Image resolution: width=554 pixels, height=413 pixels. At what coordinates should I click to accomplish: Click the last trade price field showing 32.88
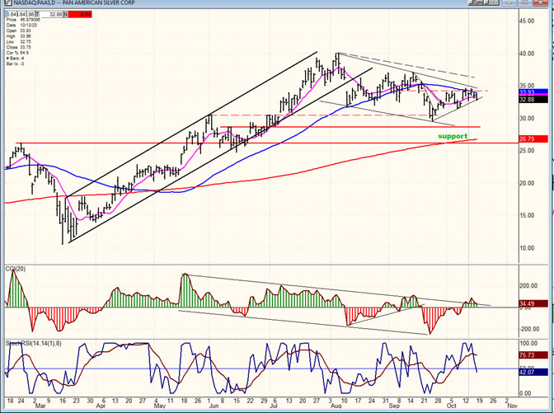(x=51, y=15)
